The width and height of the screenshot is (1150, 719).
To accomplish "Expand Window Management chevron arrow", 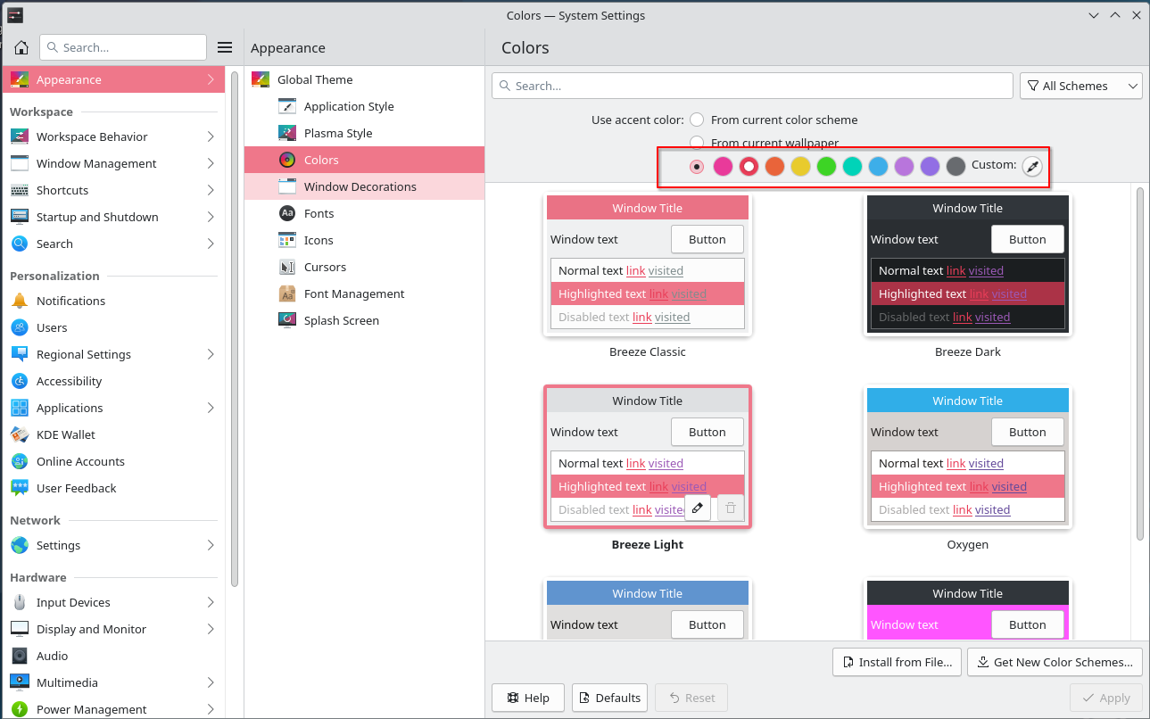I will tap(211, 163).
